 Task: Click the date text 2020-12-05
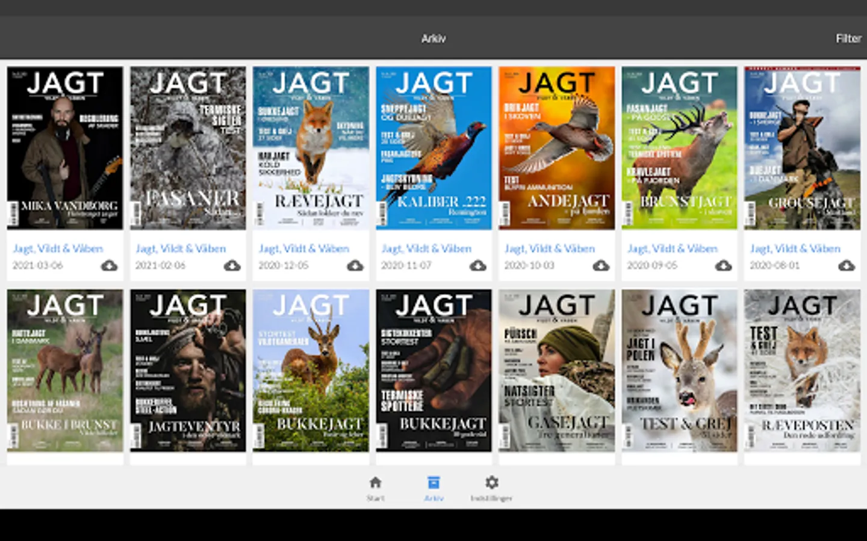click(x=284, y=265)
